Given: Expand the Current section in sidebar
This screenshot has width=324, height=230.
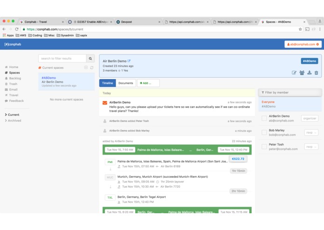Looking at the screenshot, I should point(12,115).
